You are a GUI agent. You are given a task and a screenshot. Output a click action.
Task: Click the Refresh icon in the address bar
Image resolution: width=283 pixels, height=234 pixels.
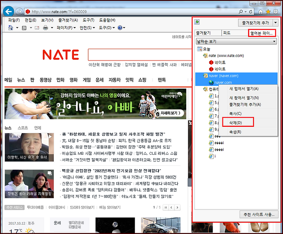pyautogui.click(x=251, y=12)
